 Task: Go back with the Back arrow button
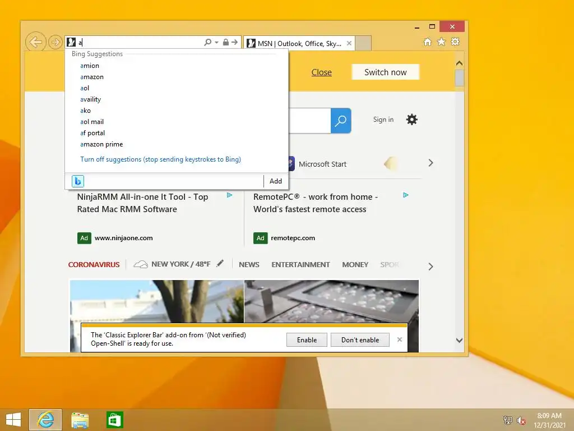35,42
